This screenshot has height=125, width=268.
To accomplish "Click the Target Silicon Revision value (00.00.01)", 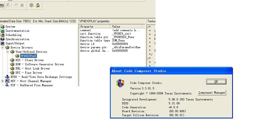I will click(177, 115).
